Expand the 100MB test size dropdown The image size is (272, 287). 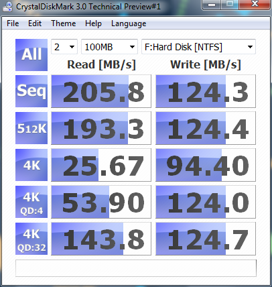coord(109,47)
